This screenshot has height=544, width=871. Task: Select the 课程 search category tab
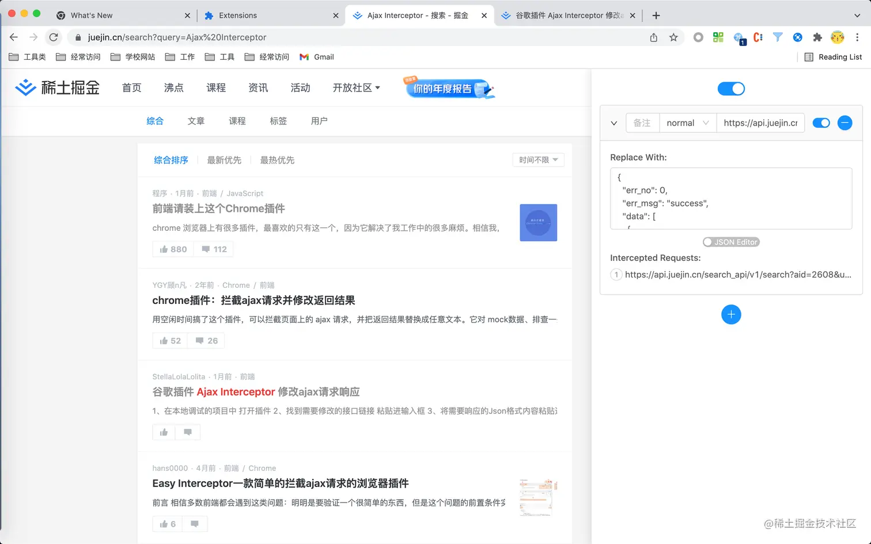tap(237, 121)
